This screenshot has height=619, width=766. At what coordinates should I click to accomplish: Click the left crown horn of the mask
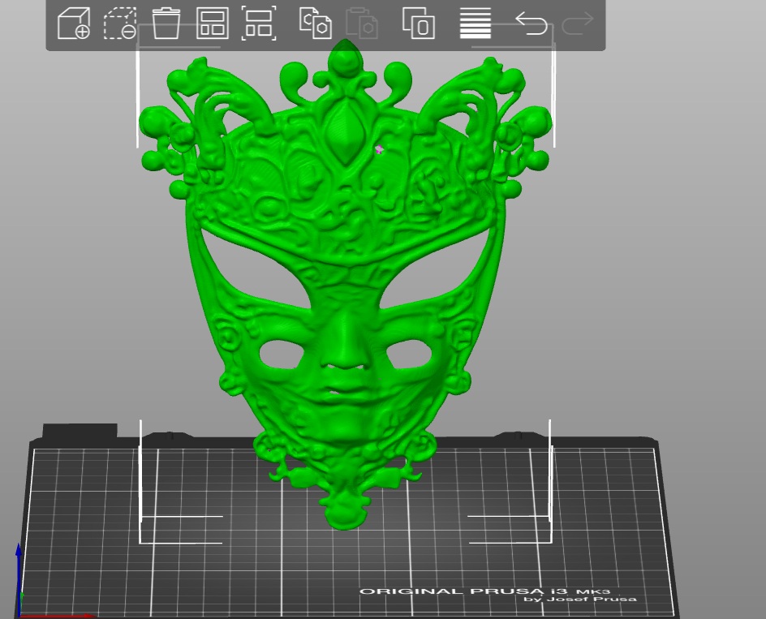click(x=215, y=97)
